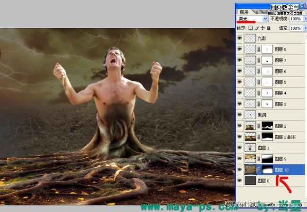Screen dimensions: 307x212
Task: Click the 图层 6 layer thumbnail
Action: (x=250, y=71)
